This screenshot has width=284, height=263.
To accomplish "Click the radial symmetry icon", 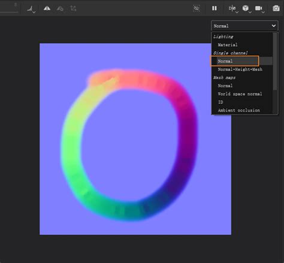I will (x=60, y=8).
